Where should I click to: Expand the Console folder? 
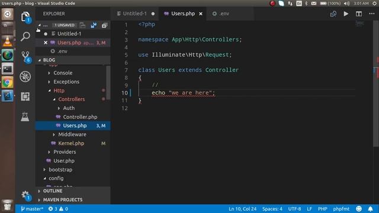[63, 73]
